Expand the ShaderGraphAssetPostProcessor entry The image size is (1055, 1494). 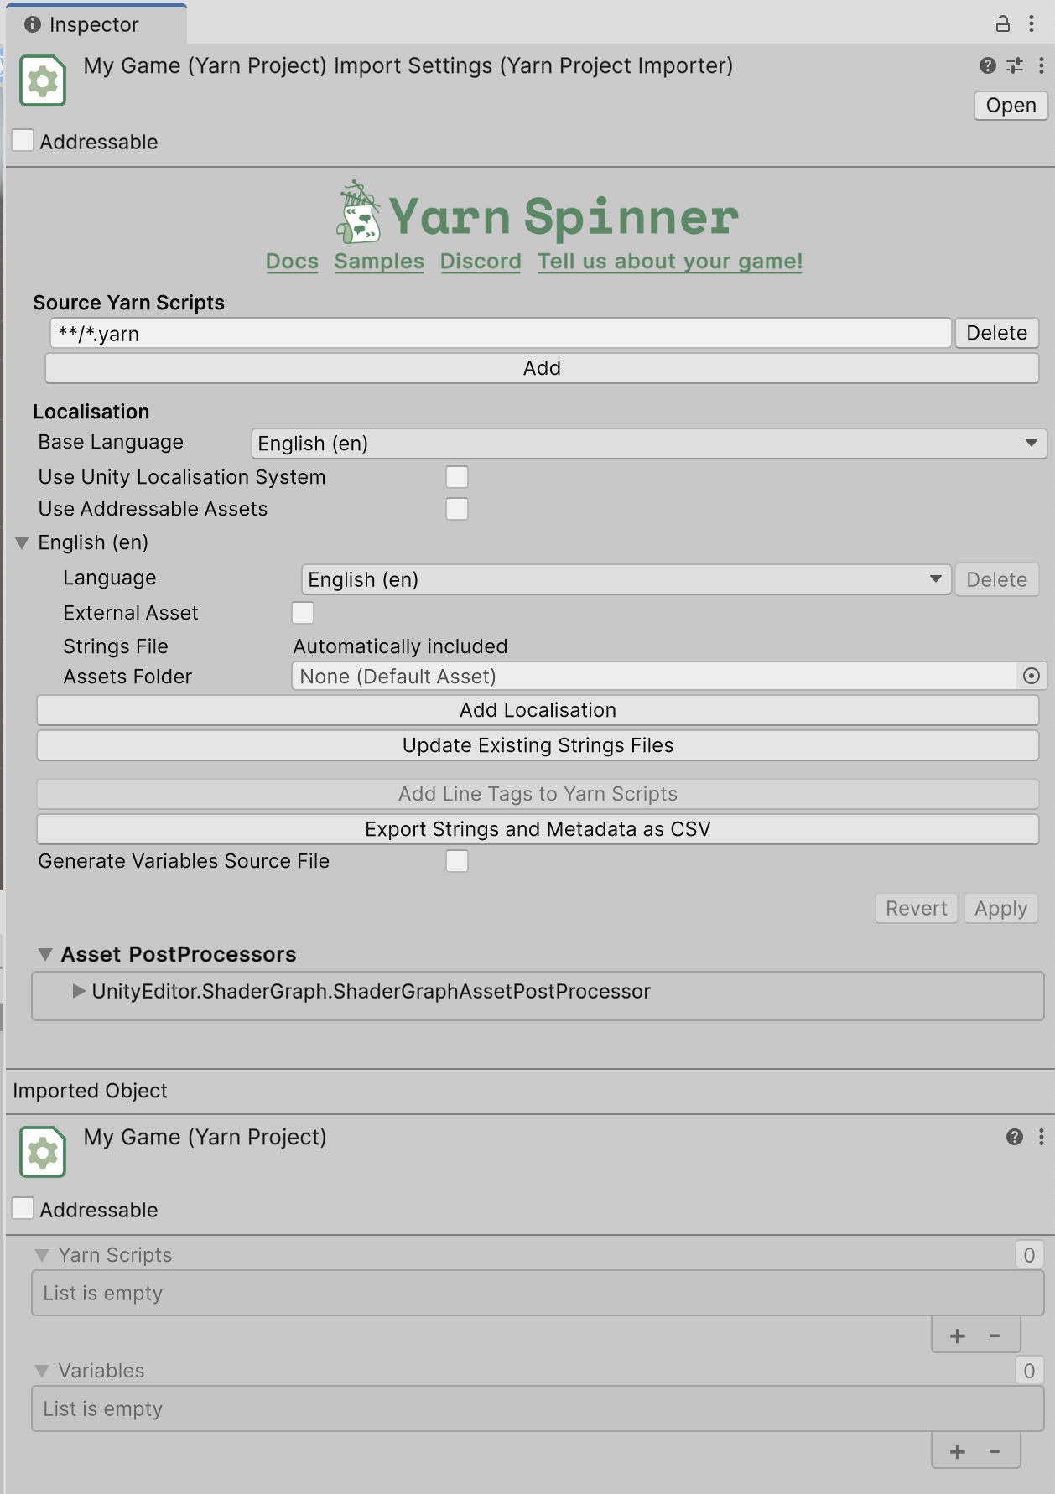click(x=79, y=991)
